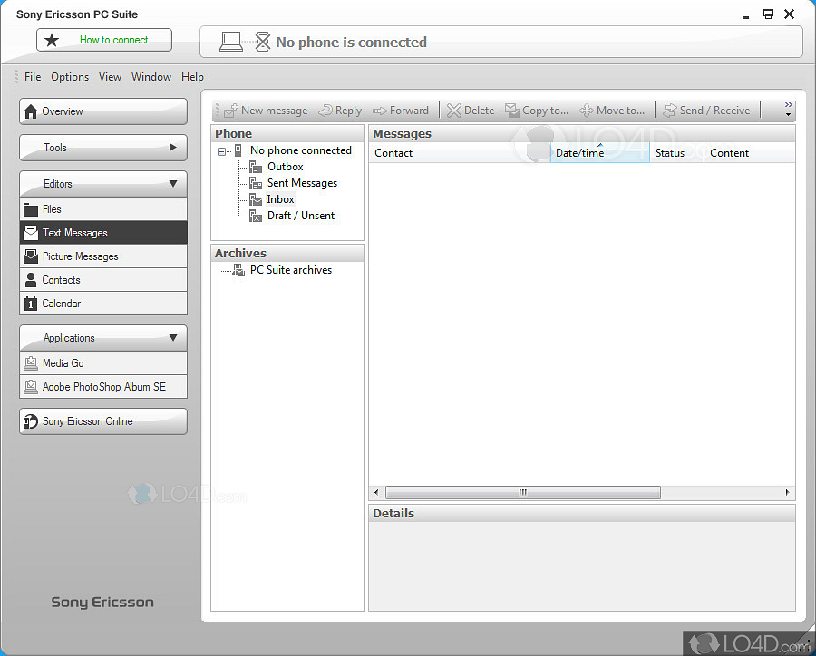Click the How to connect button
816x656 pixels.
point(104,40)
